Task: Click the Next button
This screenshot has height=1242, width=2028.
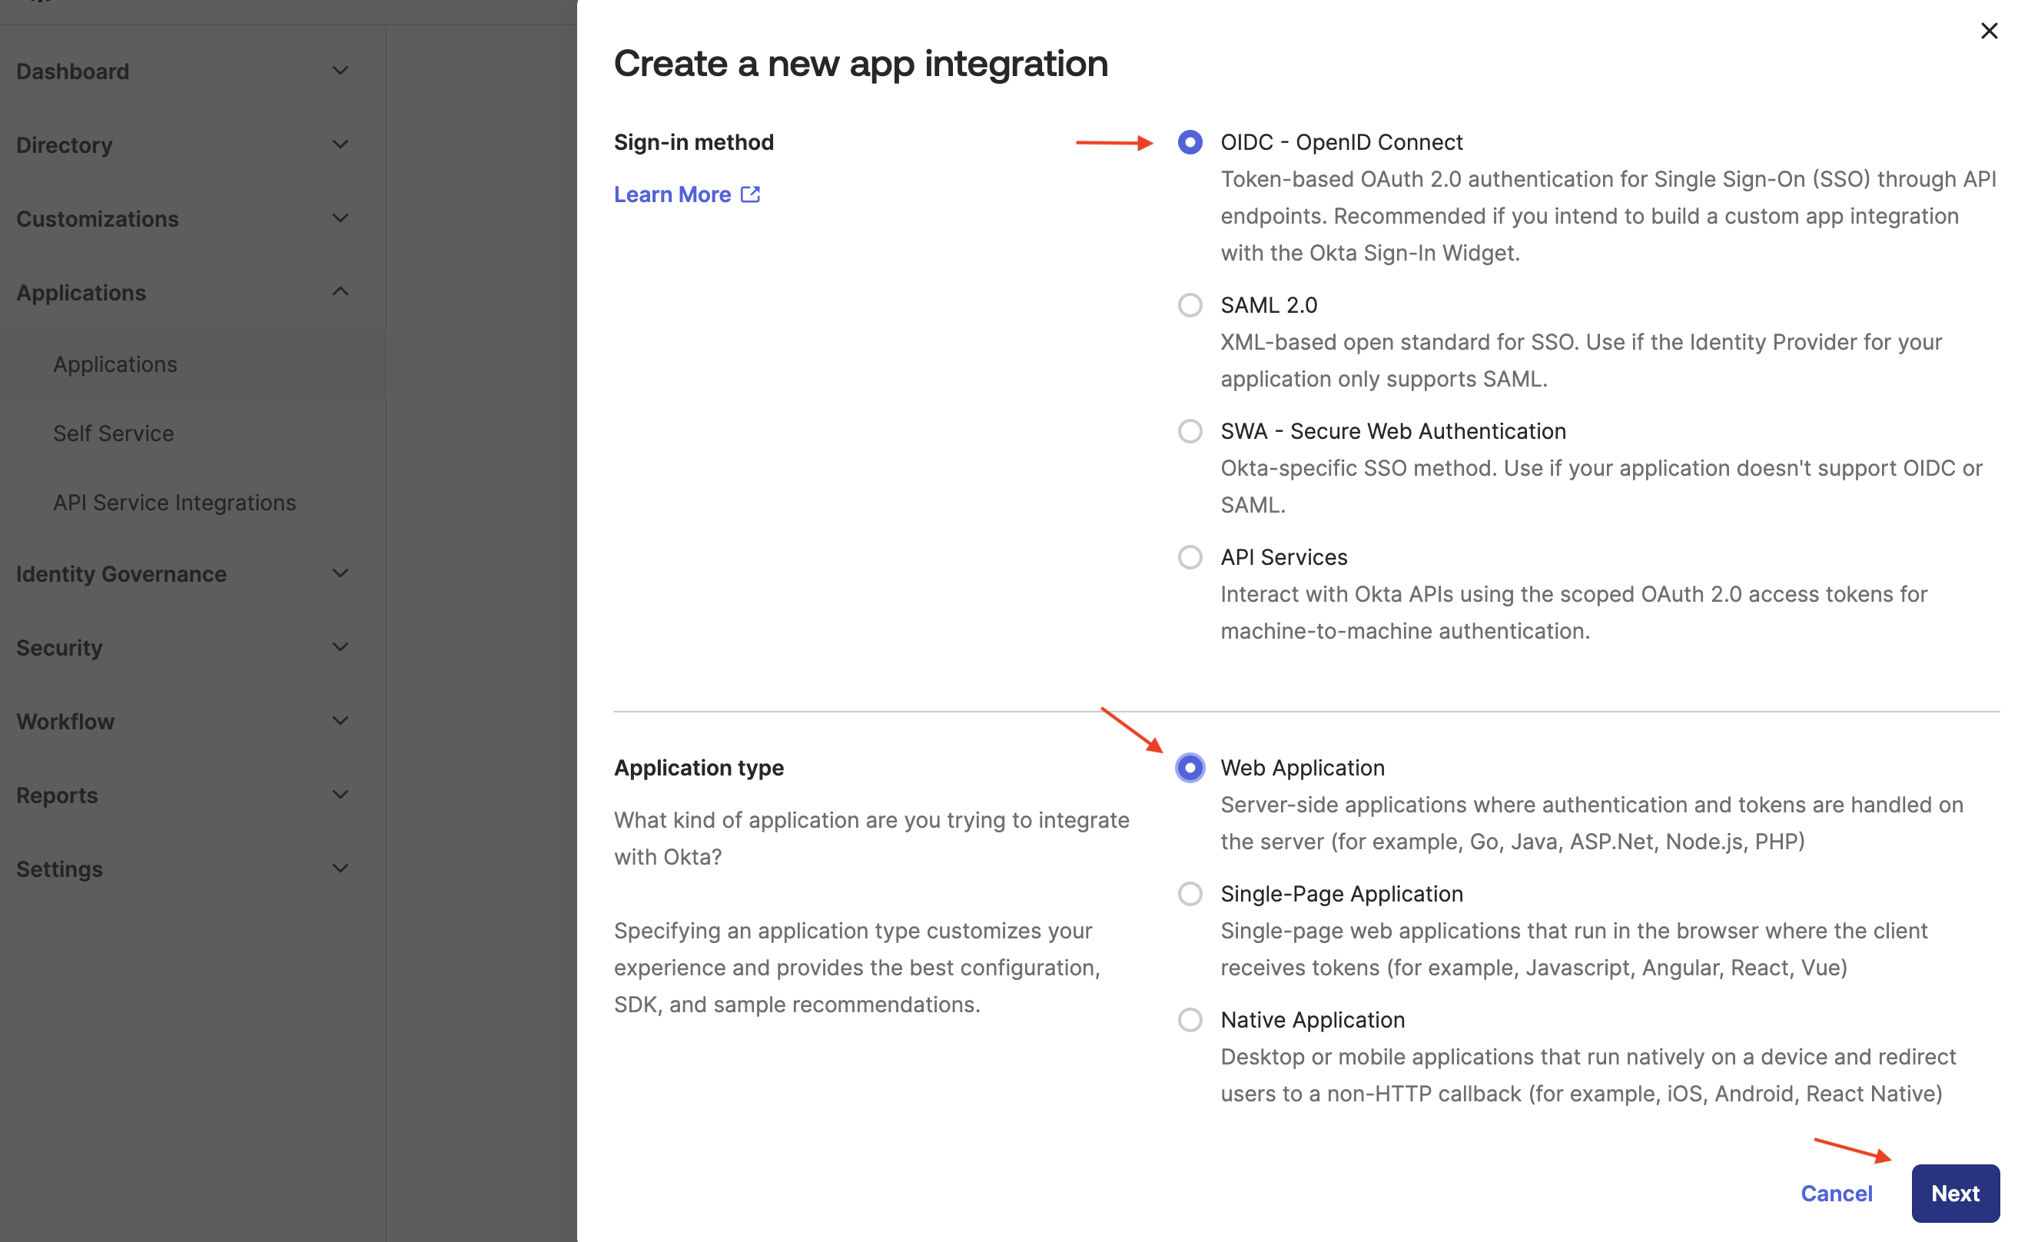Action: [x=1954, y=1193]
